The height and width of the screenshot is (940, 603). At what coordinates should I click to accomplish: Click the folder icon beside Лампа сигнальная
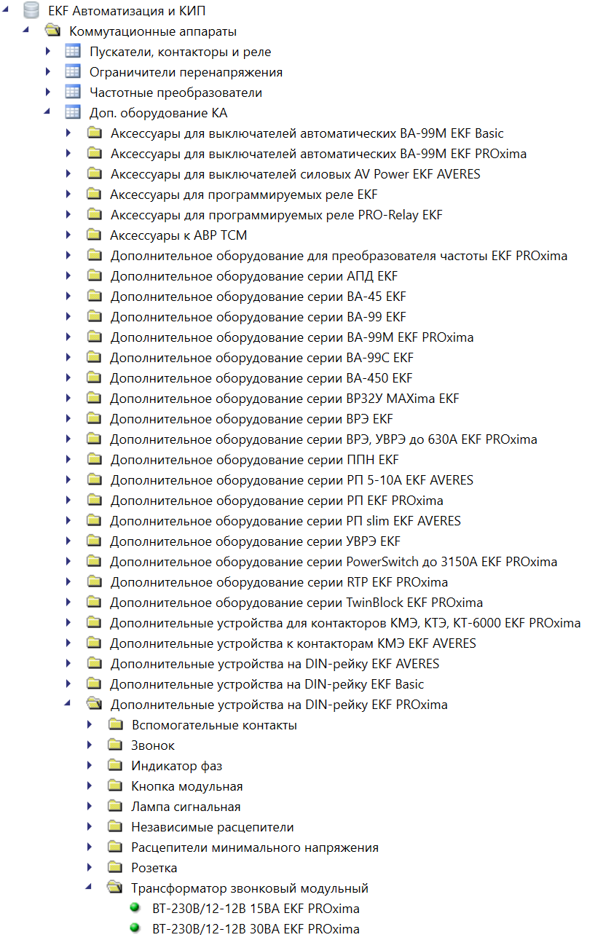coord(114,807)
